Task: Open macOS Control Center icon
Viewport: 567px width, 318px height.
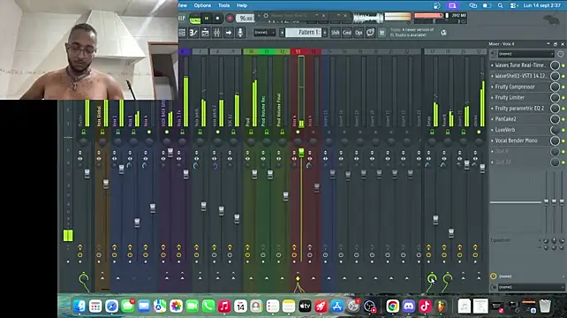Action: tap(513, 5)
